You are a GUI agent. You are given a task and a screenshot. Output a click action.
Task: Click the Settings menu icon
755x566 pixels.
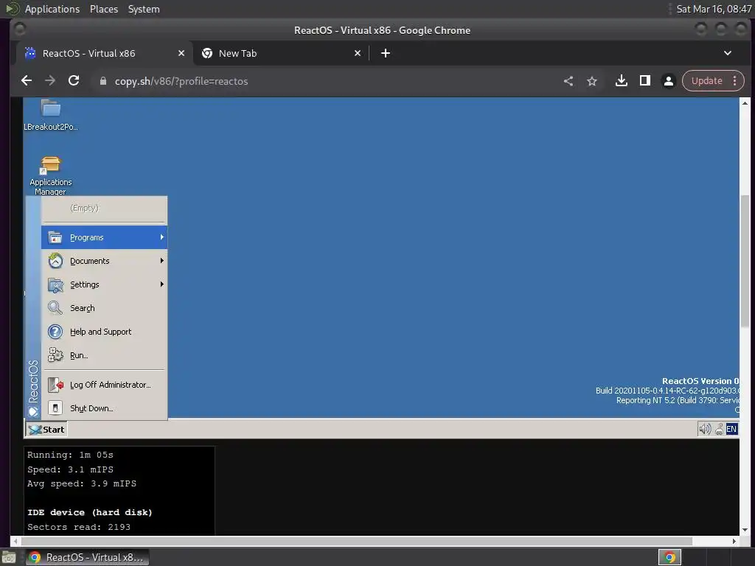55,285
